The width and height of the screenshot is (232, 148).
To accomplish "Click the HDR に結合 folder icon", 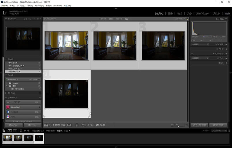I will tap(12, 89).
